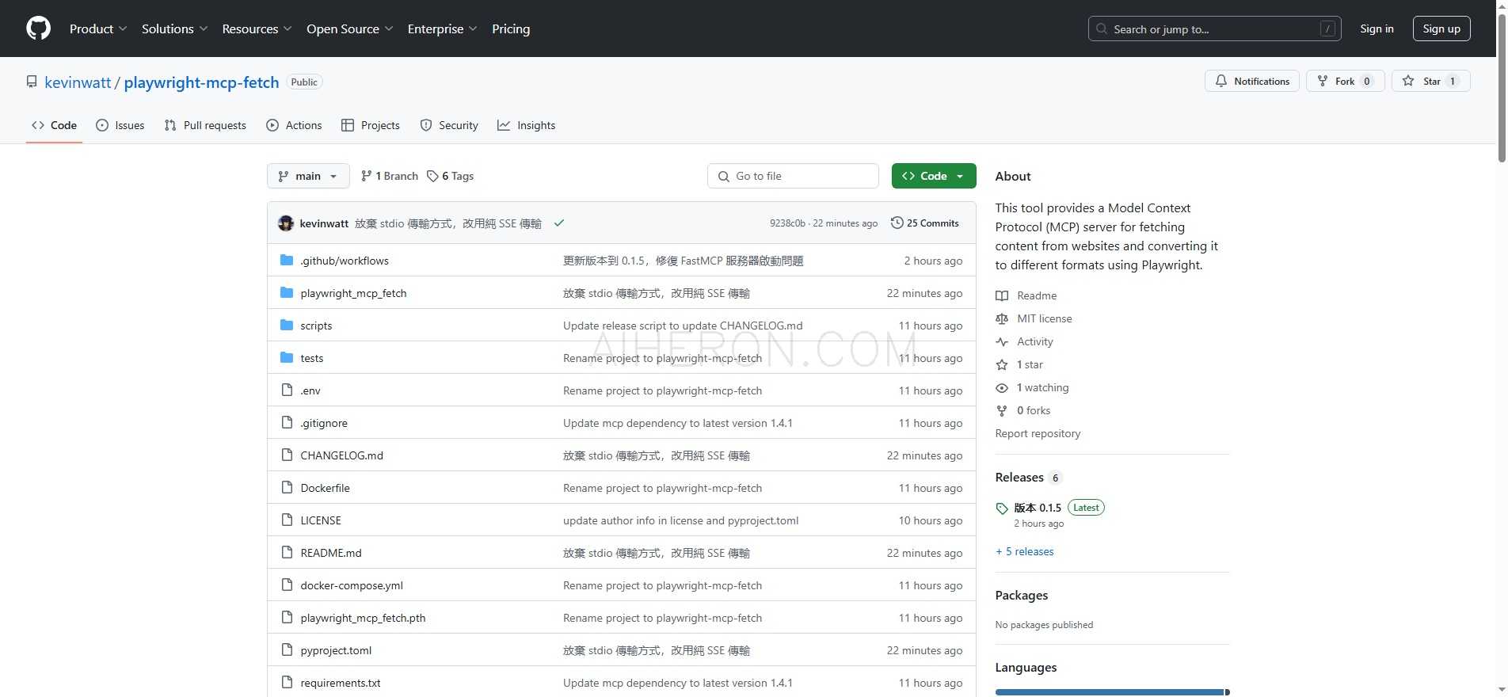Viewport: 1508px width, 697px height.
Task: Click the Sign up button
Action: pyautogui.click(x=1441, y=29)
